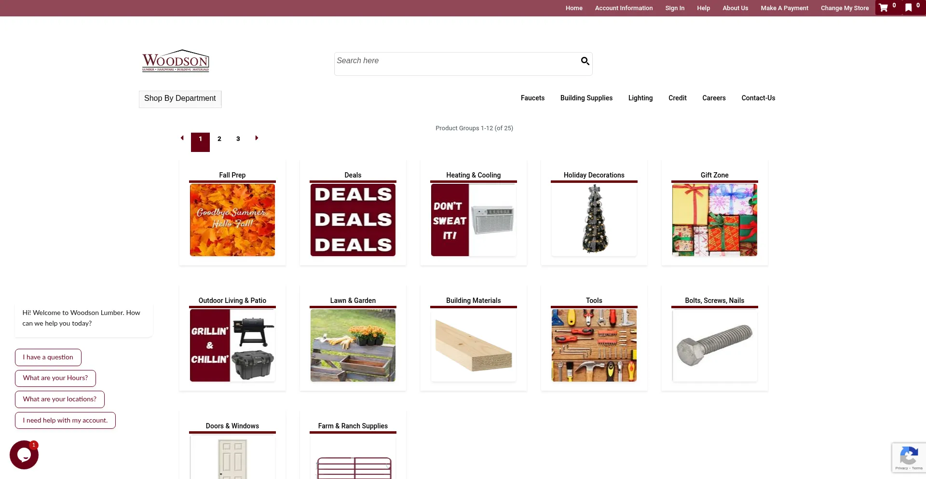The image size is (926, 479).
Task: Click into the Search here field
Action: (457, 63)
